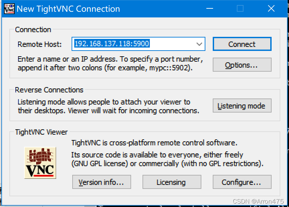Connect to the remote host

point(242,44)
